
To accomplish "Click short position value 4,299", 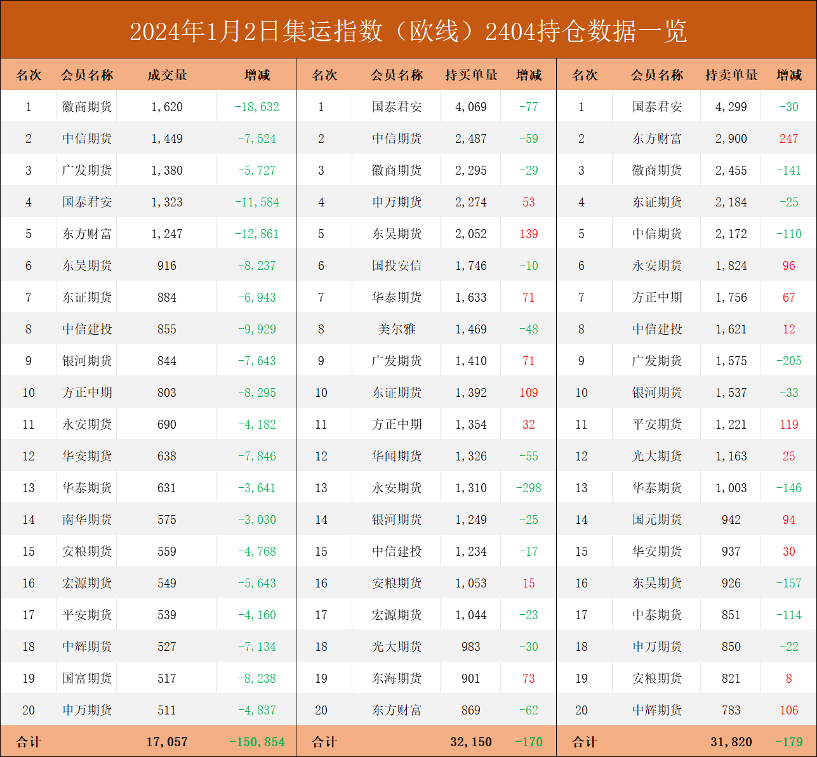I will tap(731, 107).
